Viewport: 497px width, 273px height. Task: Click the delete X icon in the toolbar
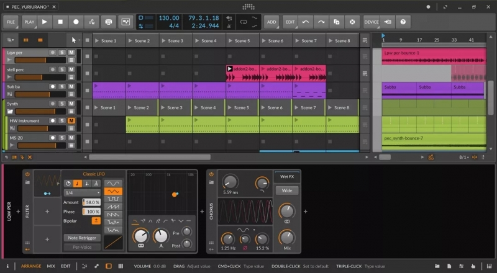[352, 22]
